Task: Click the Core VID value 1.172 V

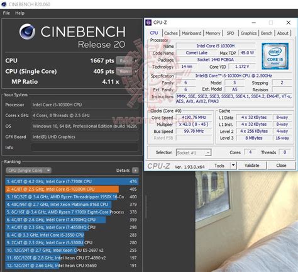Action: point(242,67)
